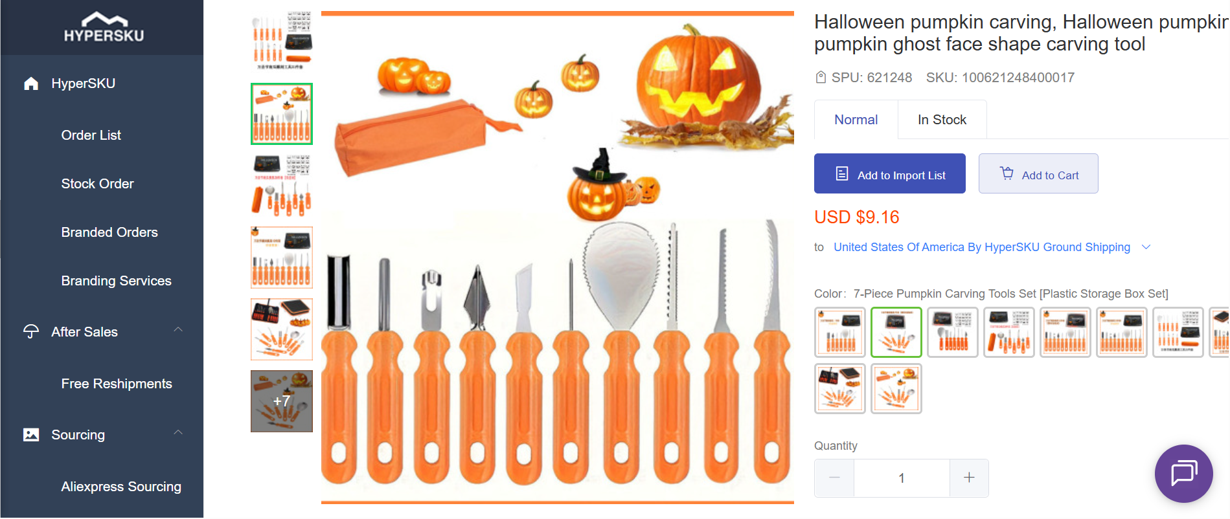Click the HyperSKU logo at top
1230x519 pixels.
coord(104,27)
